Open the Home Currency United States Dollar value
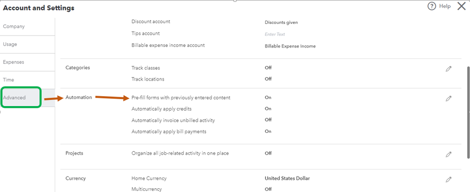The height and width of the screenshot is (192, 470). coord(287,178)
